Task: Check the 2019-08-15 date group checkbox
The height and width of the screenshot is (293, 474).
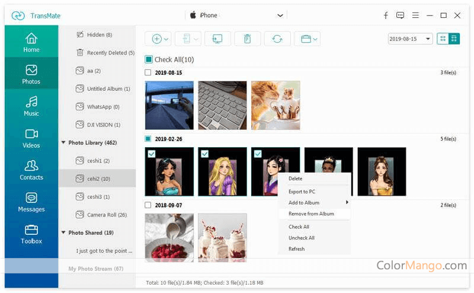Action: click(x=148, y=73)
